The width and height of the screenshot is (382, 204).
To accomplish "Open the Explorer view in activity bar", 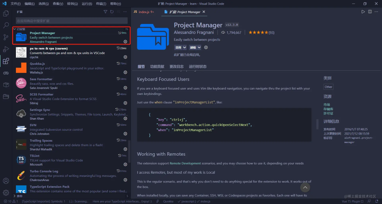I will [x=6, y=14].
